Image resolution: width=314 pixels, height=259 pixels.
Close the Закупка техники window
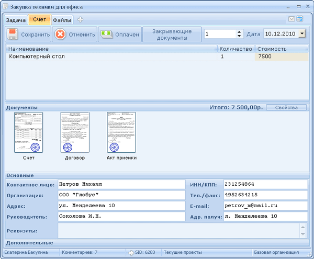[x=308, y=7]
